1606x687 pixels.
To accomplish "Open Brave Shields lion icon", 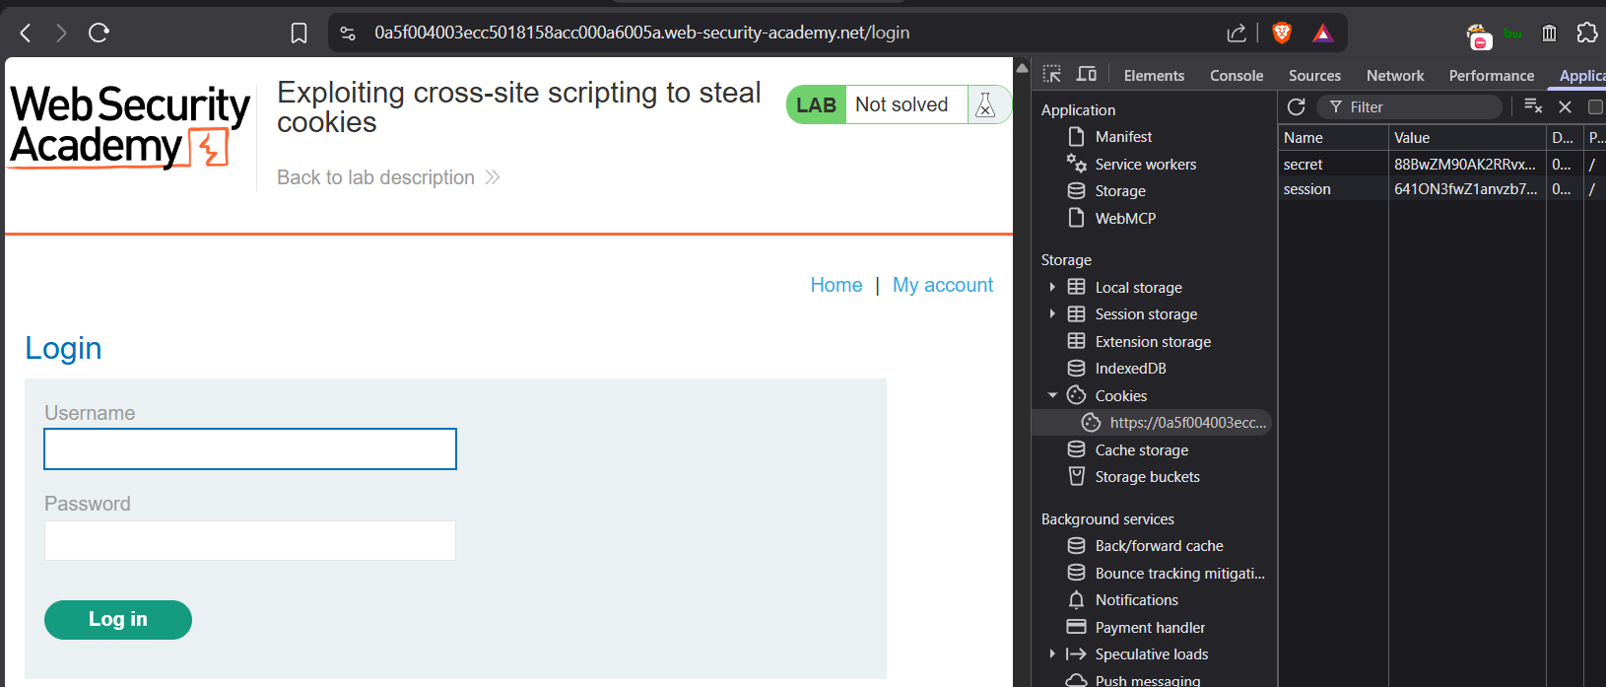I will pos(1282,34).
